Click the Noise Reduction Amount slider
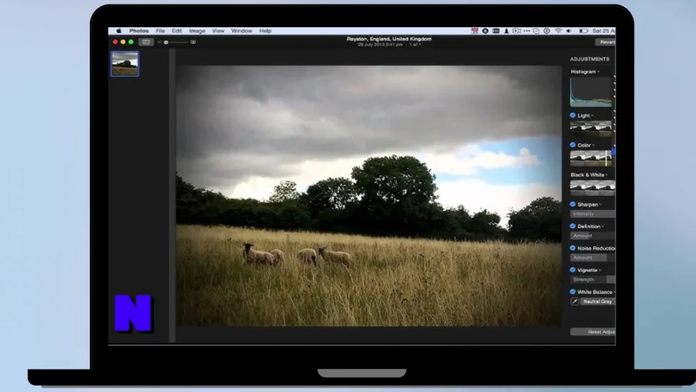The height and width of the screenshot is (392, 696). click(593, 257)
